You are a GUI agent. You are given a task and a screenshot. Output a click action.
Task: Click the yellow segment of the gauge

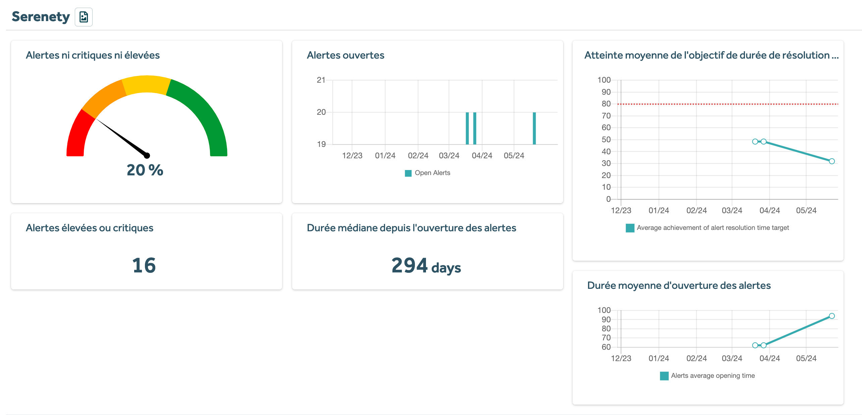pyautogui.click(x=147, y=84)
